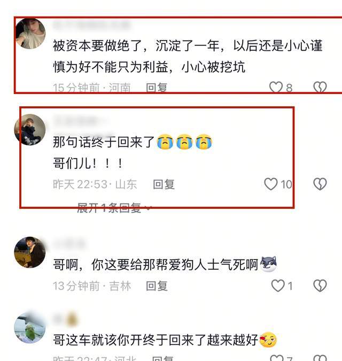Reply to the bottom 河北 comment
This screenshot has width=342, height=361.
[x=162, y=358]
